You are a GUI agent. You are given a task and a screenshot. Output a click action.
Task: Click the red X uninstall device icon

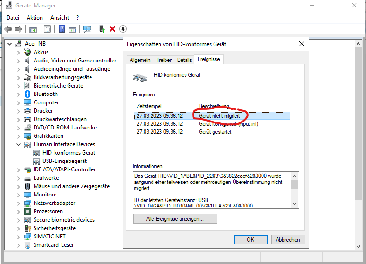112,29
